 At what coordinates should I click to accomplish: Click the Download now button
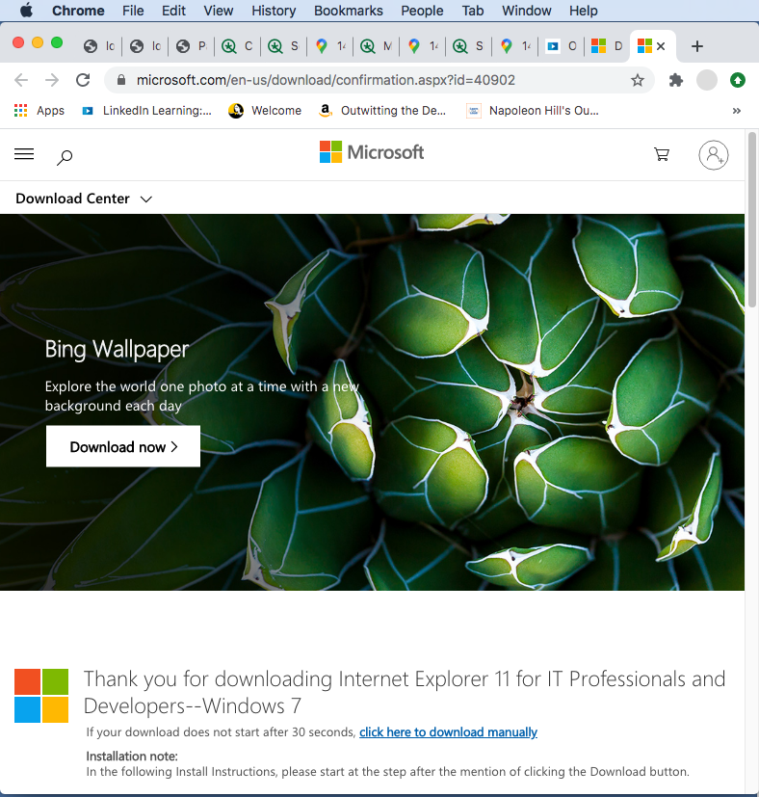[x=123, y=447]
